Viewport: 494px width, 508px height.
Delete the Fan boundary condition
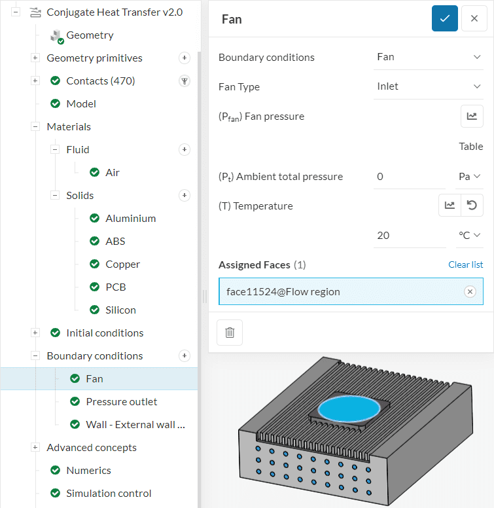[230, 333]
